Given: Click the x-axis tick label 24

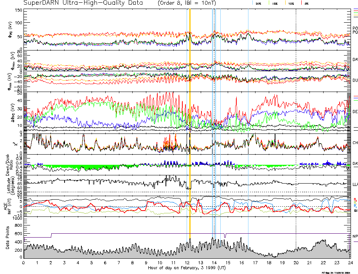Looking at the screenshot, I should 350,263.
